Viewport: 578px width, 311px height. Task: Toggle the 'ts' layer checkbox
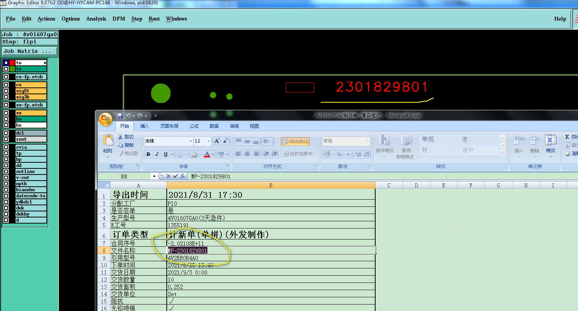pyautogui.click(x=6, y=69)
